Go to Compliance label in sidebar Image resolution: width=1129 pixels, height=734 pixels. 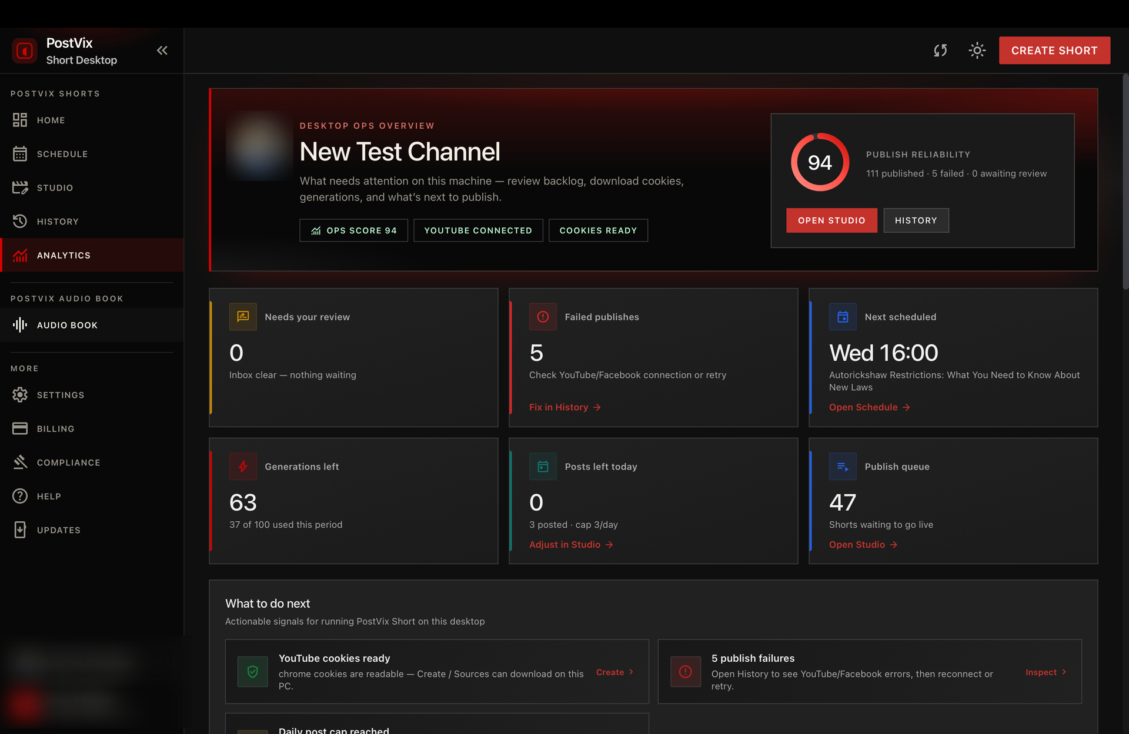[69, 462]
